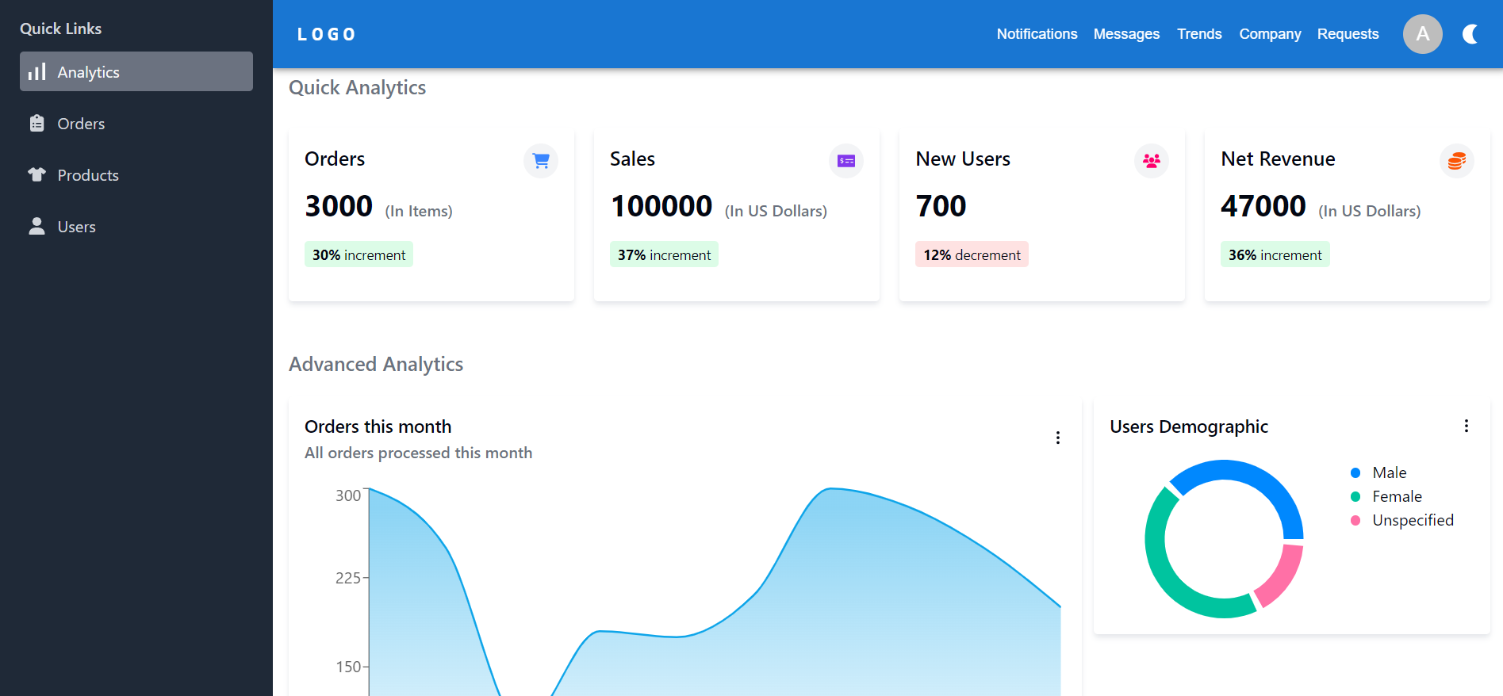The width and height of the screenshot is (1503, 696).
Task: Click the Orders clipboard icon in sidebar
Action: click(x=36, y=123)
